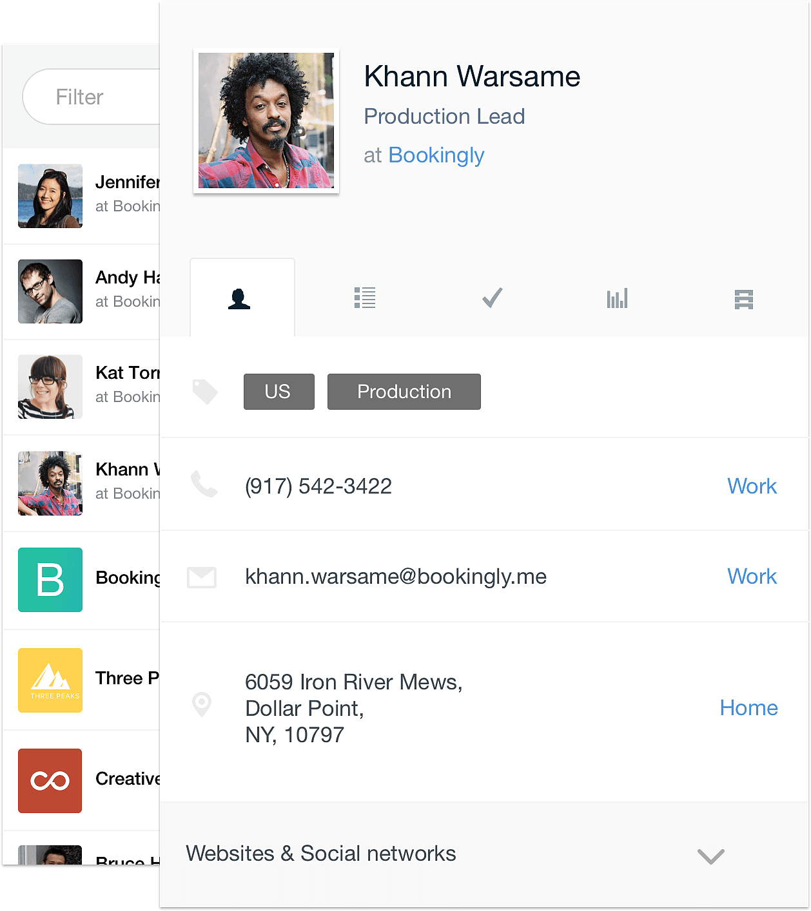Click Jennifer's avatar photo
This screenshot has width=811, height=911.
(50, 196)
